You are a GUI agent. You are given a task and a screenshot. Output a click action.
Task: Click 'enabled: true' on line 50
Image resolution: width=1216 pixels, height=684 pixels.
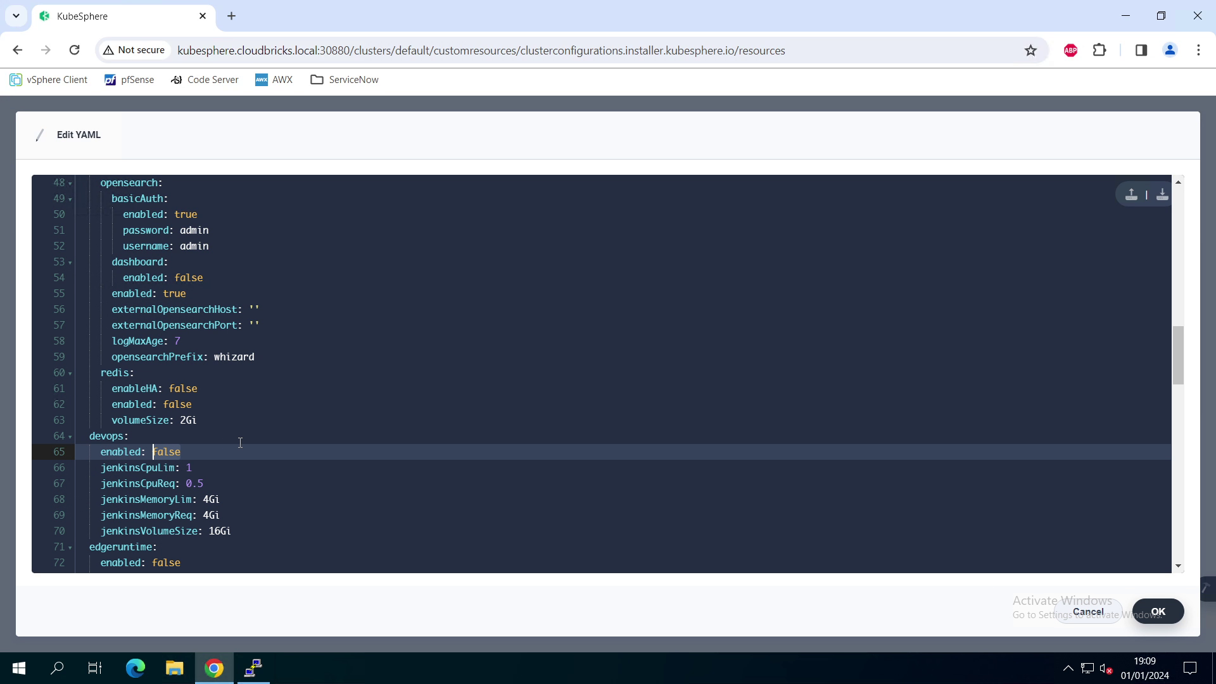pos(160,215)
